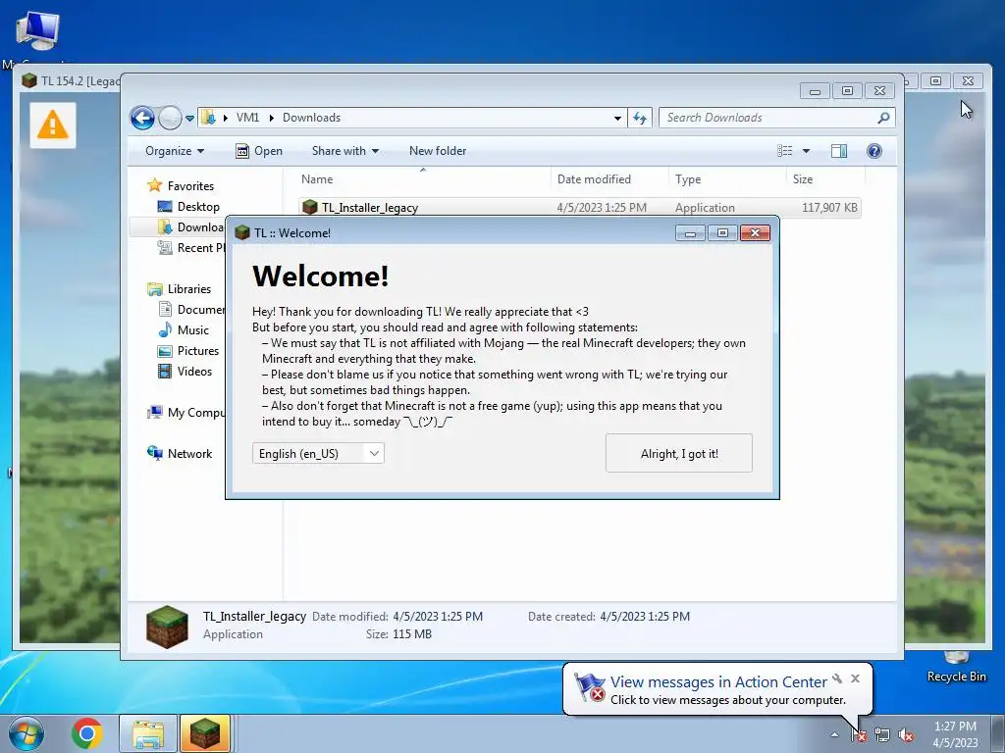Image resolution: width=1005 pixels, height=753 pixels.
Task: Close the TL :: Welcome! dialog
Action: point(755,233)
